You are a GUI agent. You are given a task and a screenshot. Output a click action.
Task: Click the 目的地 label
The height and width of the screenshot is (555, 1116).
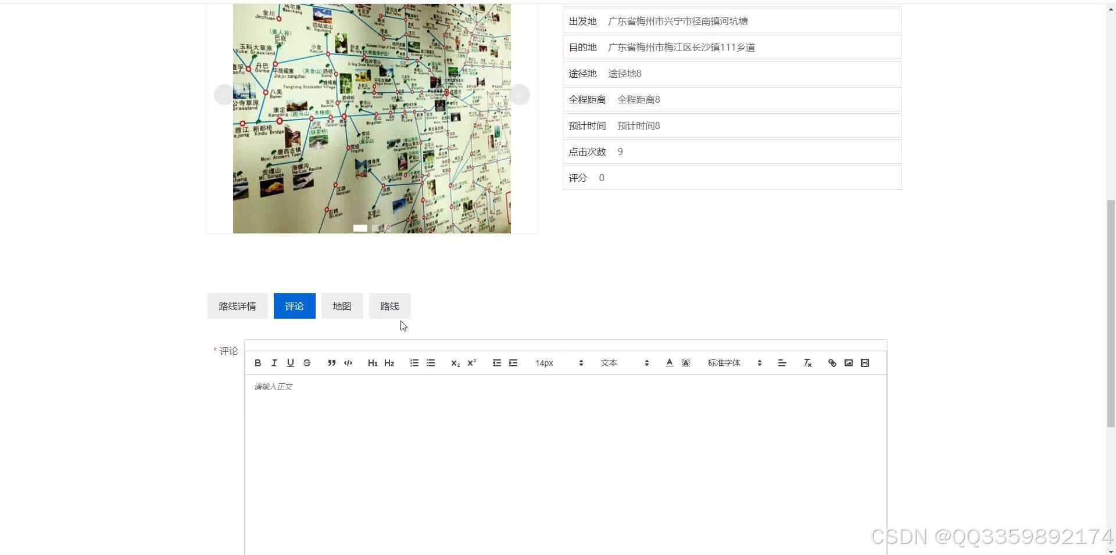[582, 47]
